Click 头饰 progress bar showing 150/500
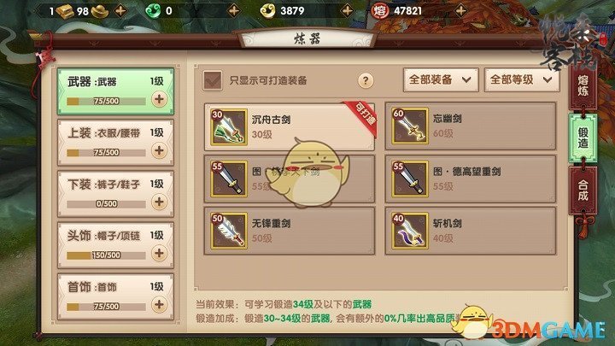Image resolution: width=615 pixels, height=346 pixels. 106,255
